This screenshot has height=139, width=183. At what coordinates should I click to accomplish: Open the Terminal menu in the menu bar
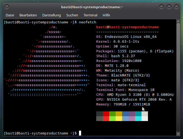click(90, 15)
